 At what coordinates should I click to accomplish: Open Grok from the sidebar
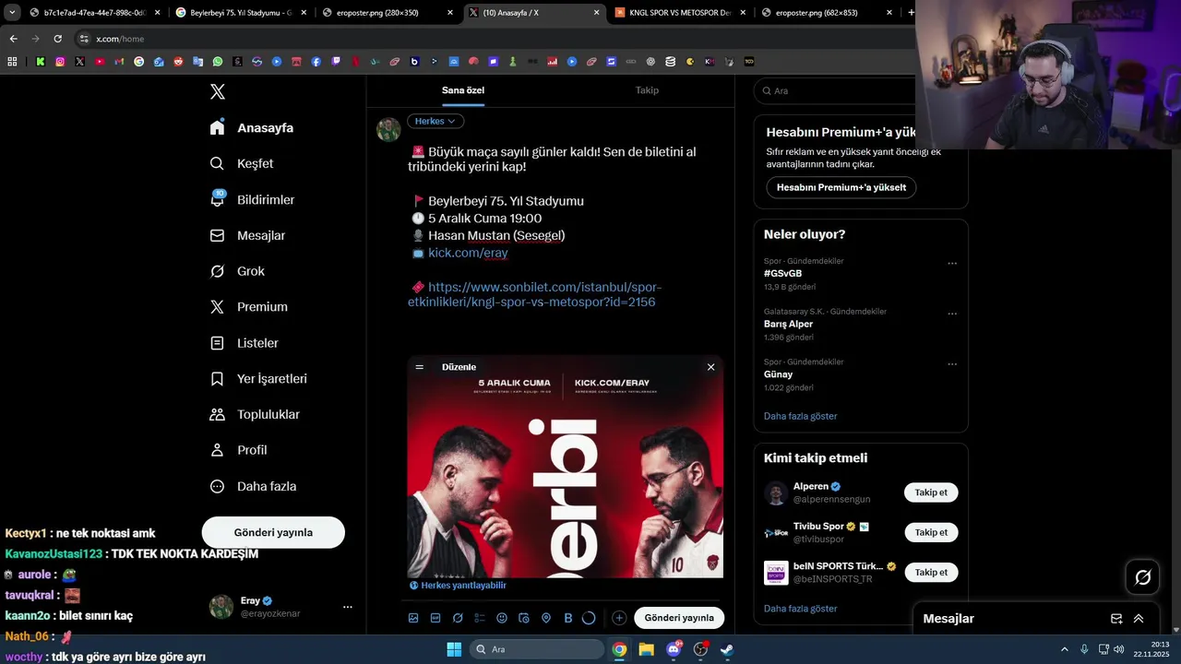(x=237, y=271)
